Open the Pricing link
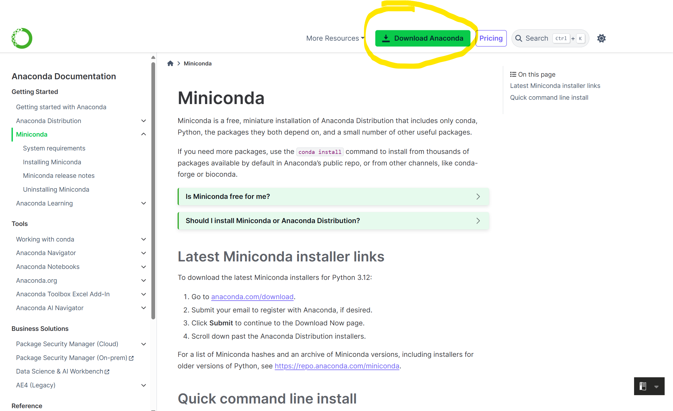673x411 pixels. click(491, 38)
